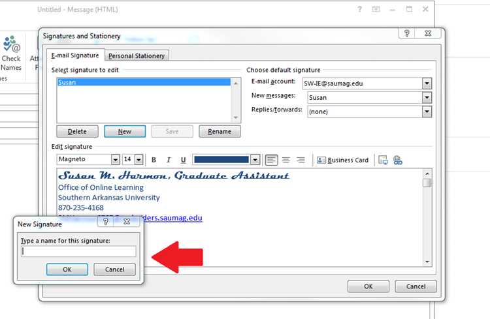Image resolution: width=490 pixels, height=319 pixels.
Task: Click the signature editor scroll up arrow
Action: (427, 174)
